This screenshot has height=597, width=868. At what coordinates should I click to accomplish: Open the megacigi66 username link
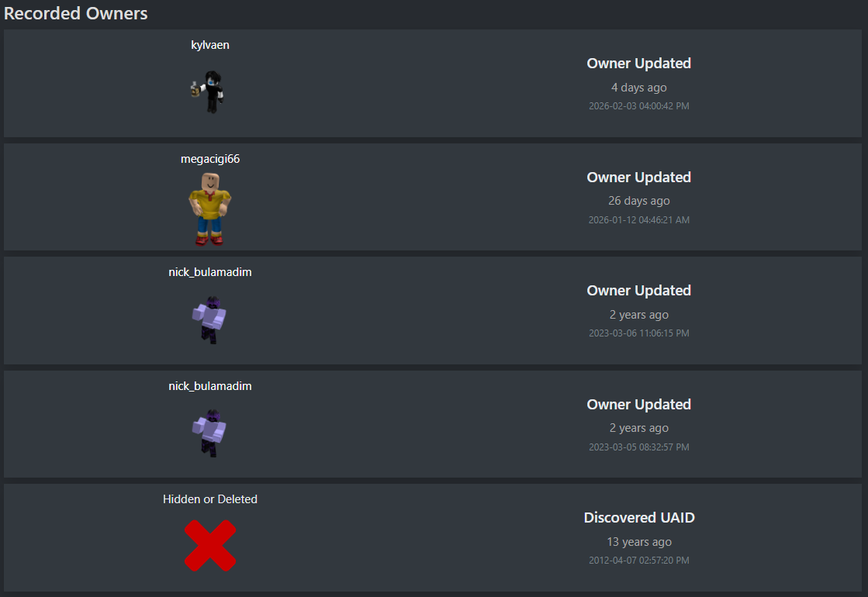click(209, 159)
